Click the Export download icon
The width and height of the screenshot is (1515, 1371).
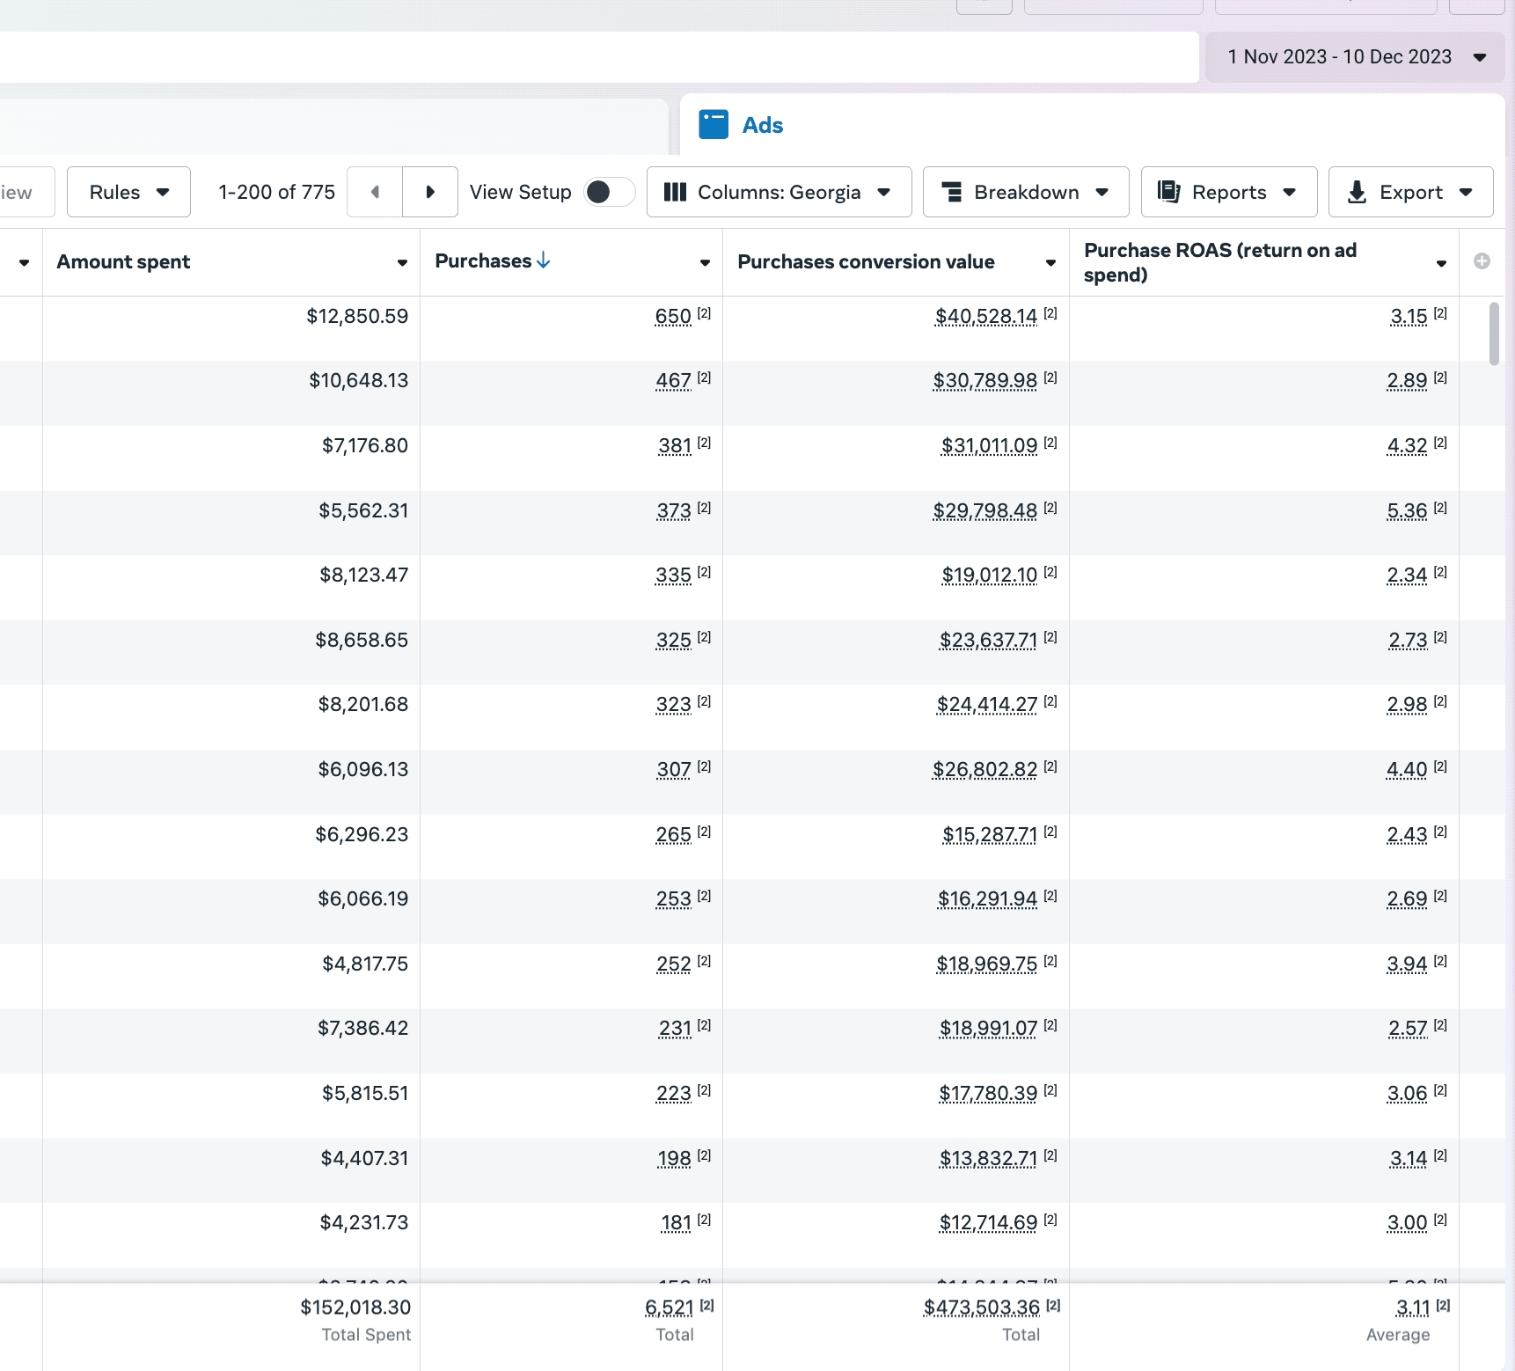1357,192
